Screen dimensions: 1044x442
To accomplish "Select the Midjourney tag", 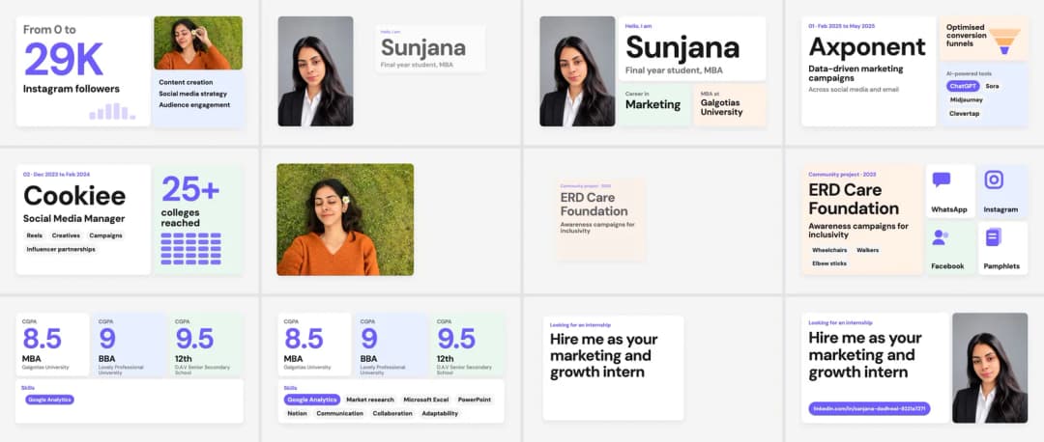I will (966, 99).
